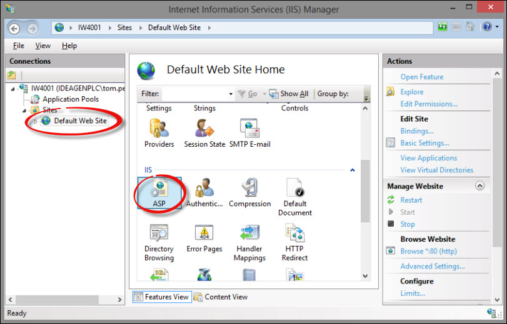Click Default Web Site breadcrumb segment
Screen dimensions: 507x324
click(174, 28)
